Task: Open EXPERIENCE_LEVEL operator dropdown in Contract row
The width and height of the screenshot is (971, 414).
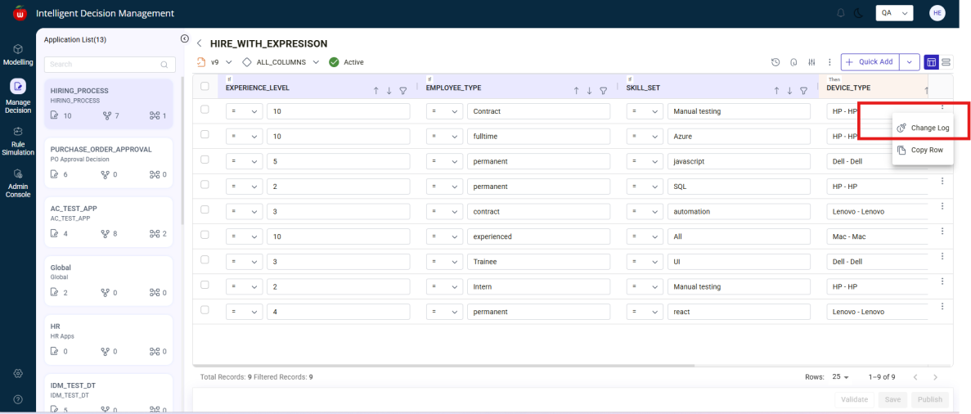Action: tap(244, 111)
